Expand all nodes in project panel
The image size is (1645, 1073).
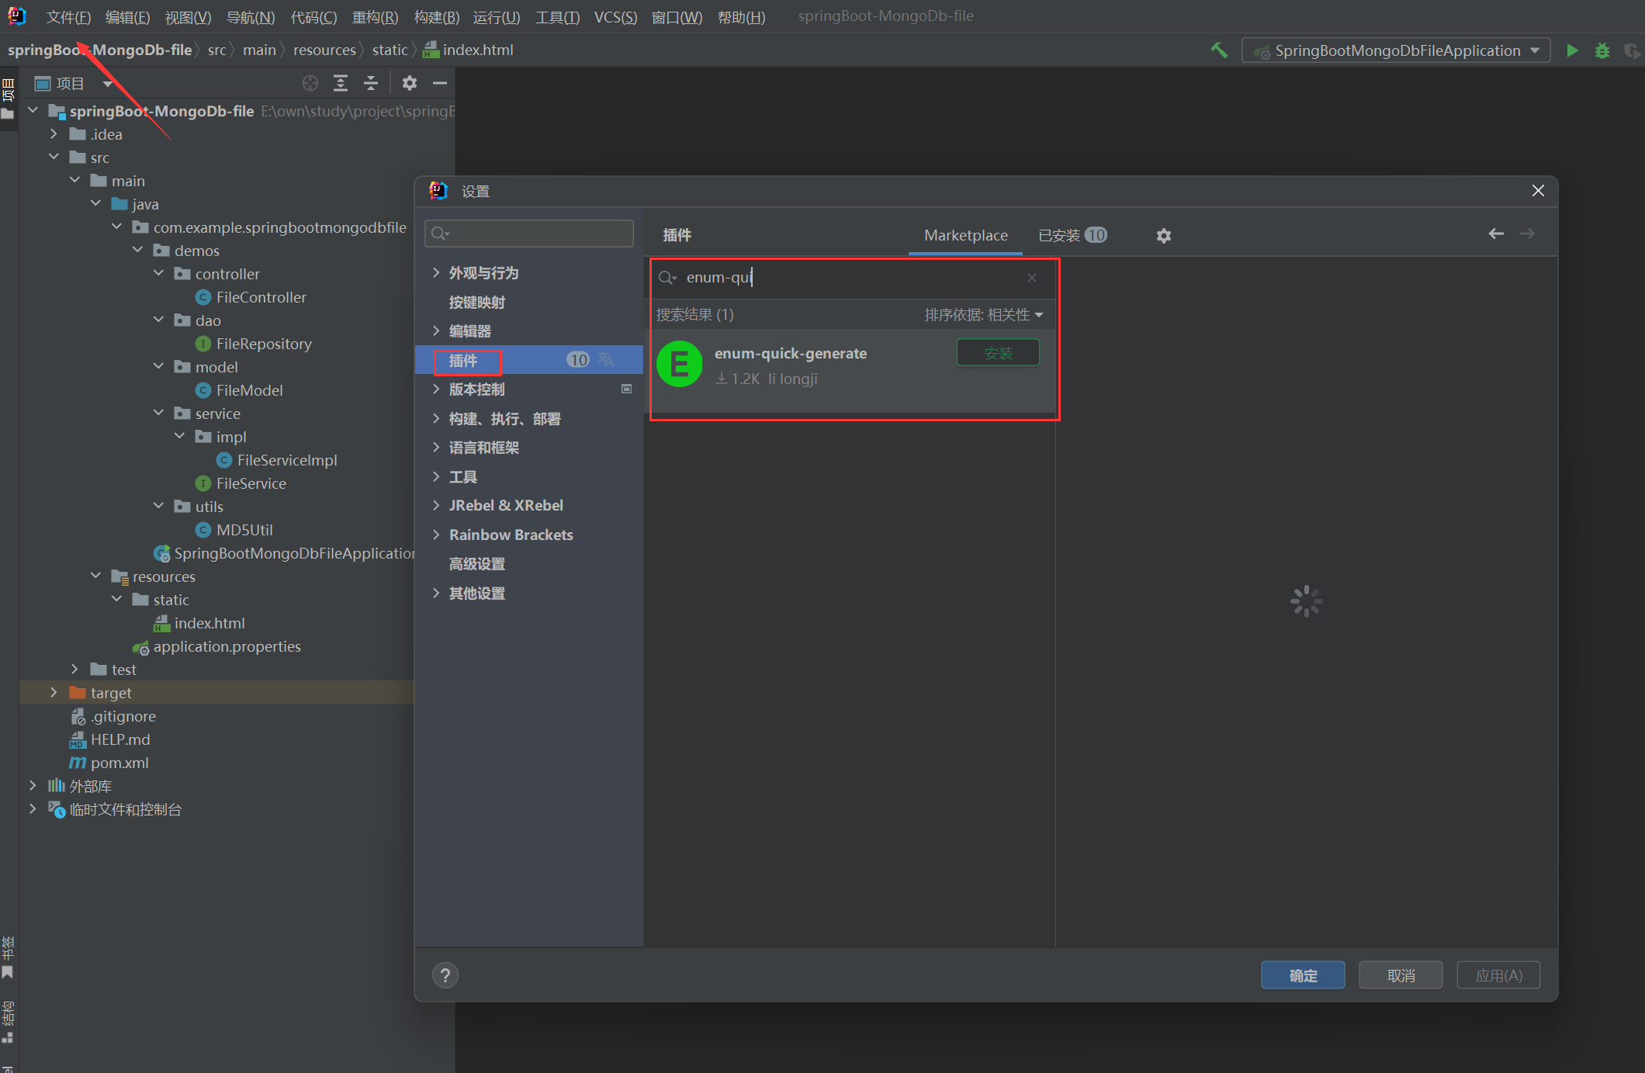341,83
